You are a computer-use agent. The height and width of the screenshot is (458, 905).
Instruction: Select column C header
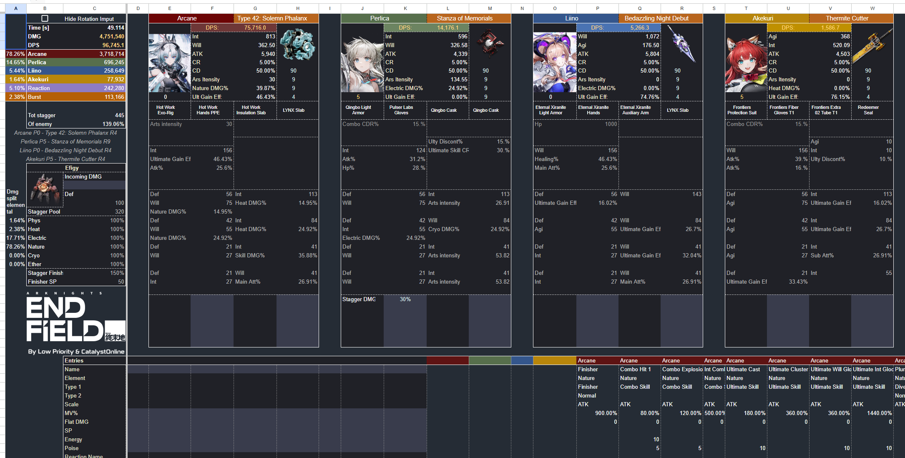94,8
